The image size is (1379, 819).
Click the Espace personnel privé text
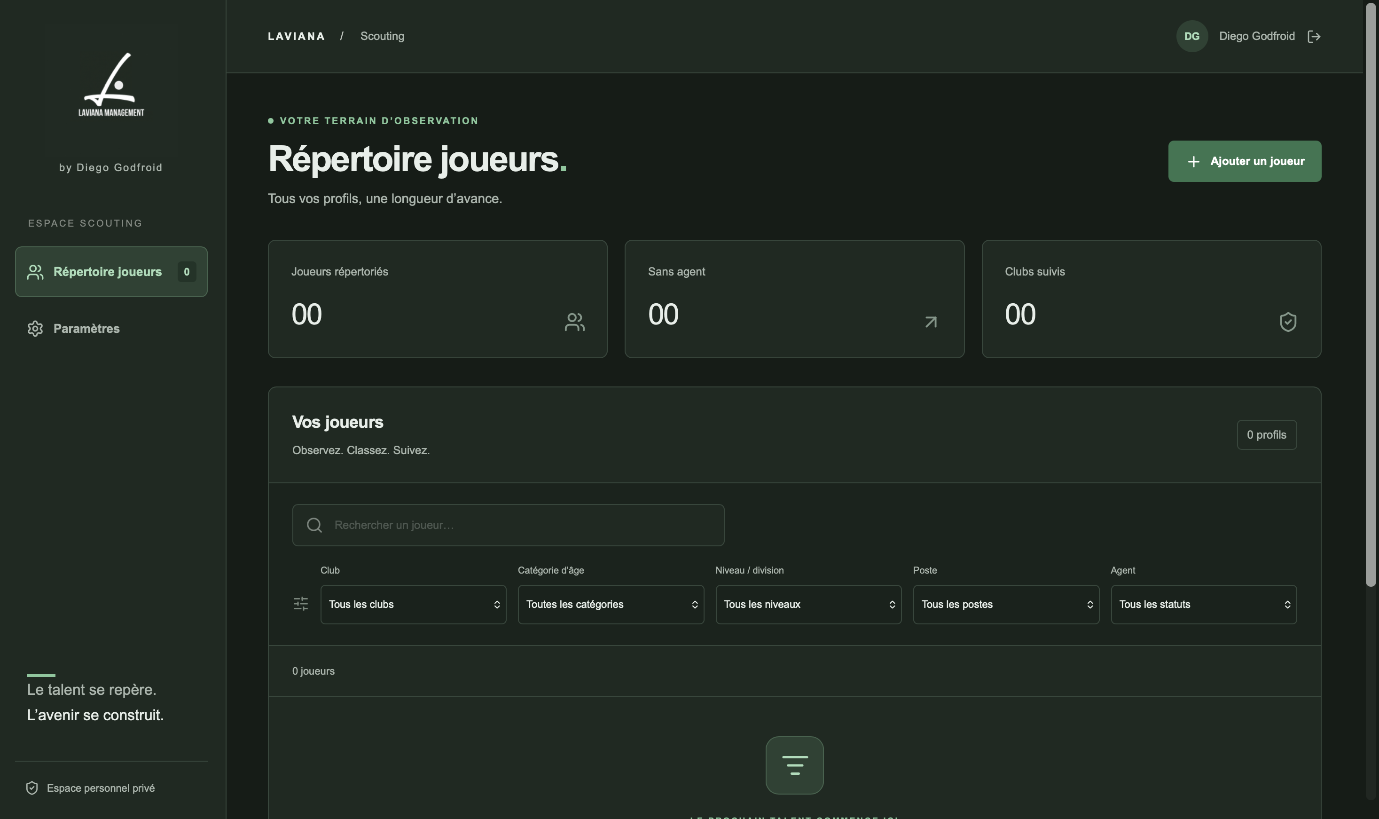pos(101,788)
